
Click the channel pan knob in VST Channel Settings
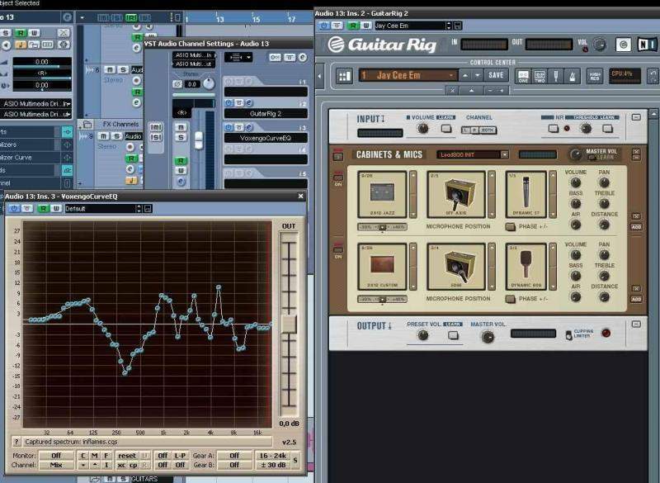(x=209, y=83)
